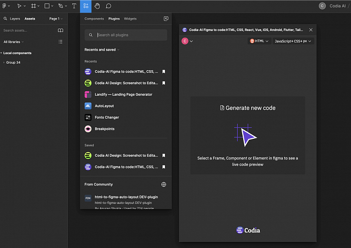Select the Hand tool

(x=97, y=6)
